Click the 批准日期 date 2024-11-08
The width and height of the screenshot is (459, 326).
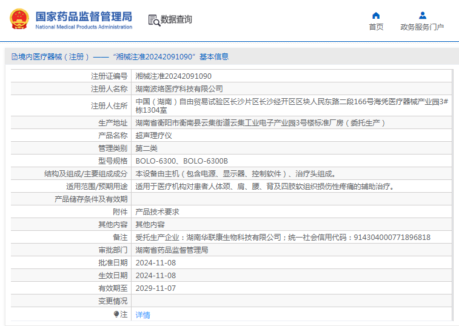coord(155,263)
